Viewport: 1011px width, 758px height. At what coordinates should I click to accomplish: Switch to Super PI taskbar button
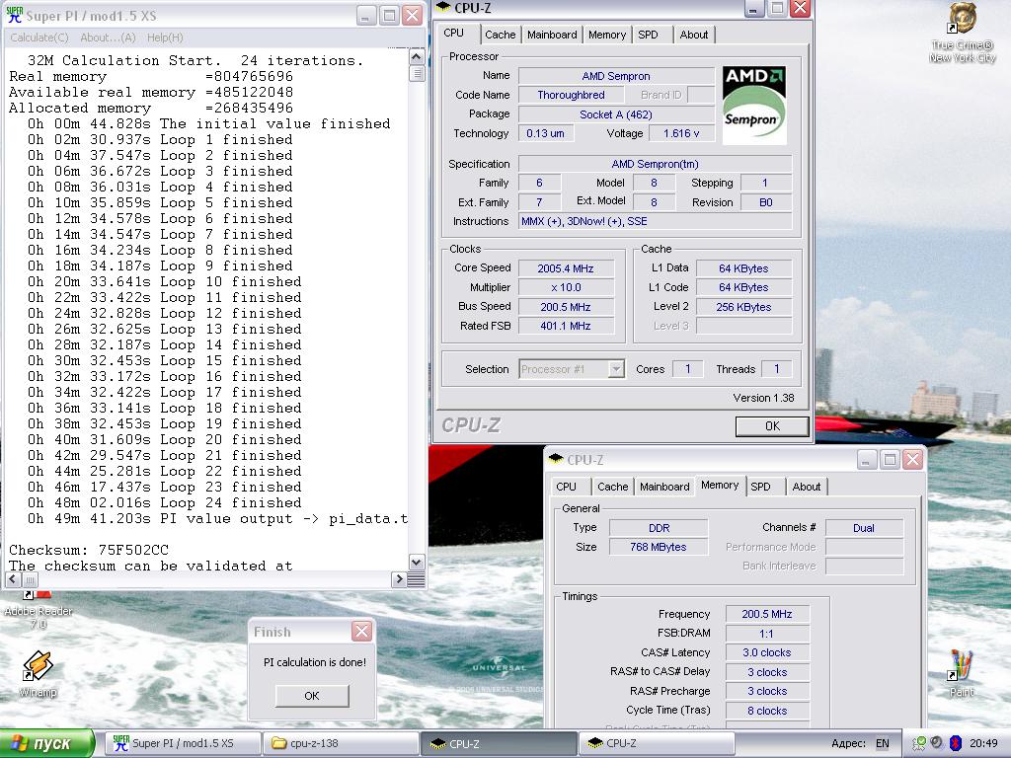pos(183,743)
